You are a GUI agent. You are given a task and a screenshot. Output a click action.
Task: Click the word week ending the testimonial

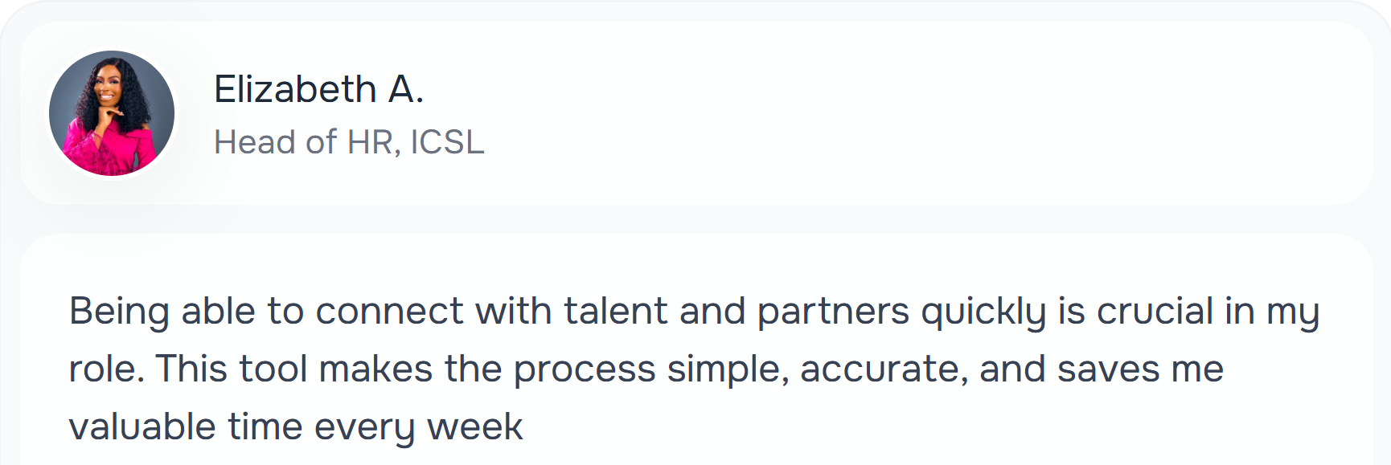475,427
